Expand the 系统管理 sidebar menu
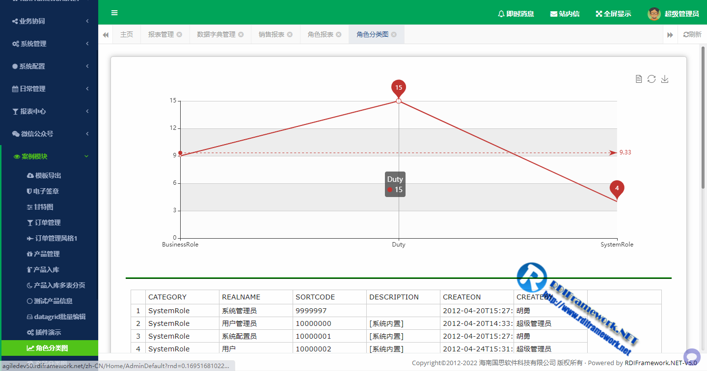The image size is (707, 371). pyautogui.click(x=49, y=44)
